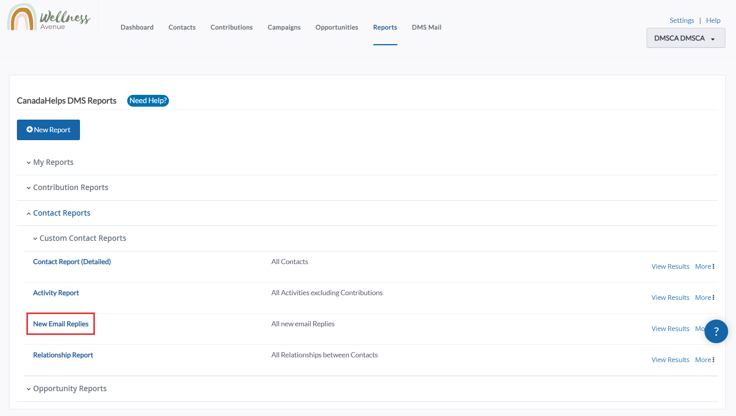Expand Opportunity Reports section
This screenshot has width=736, height=416.
tap(66, 388)
